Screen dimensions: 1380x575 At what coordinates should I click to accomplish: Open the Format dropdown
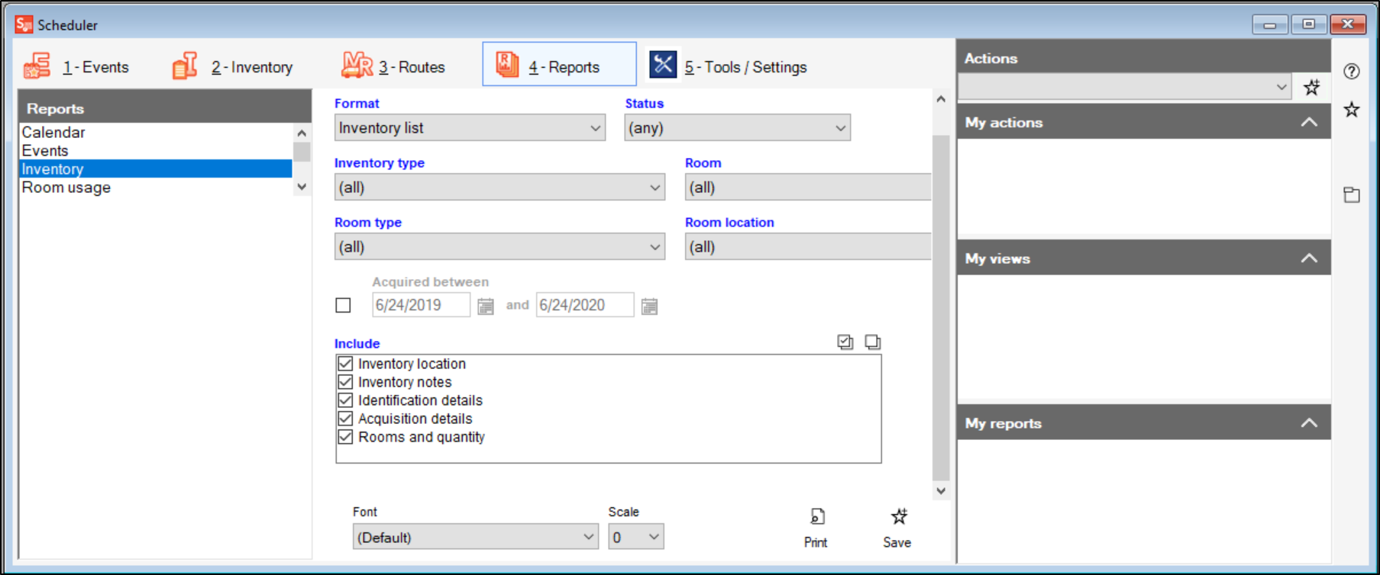(x=470, y=128)
